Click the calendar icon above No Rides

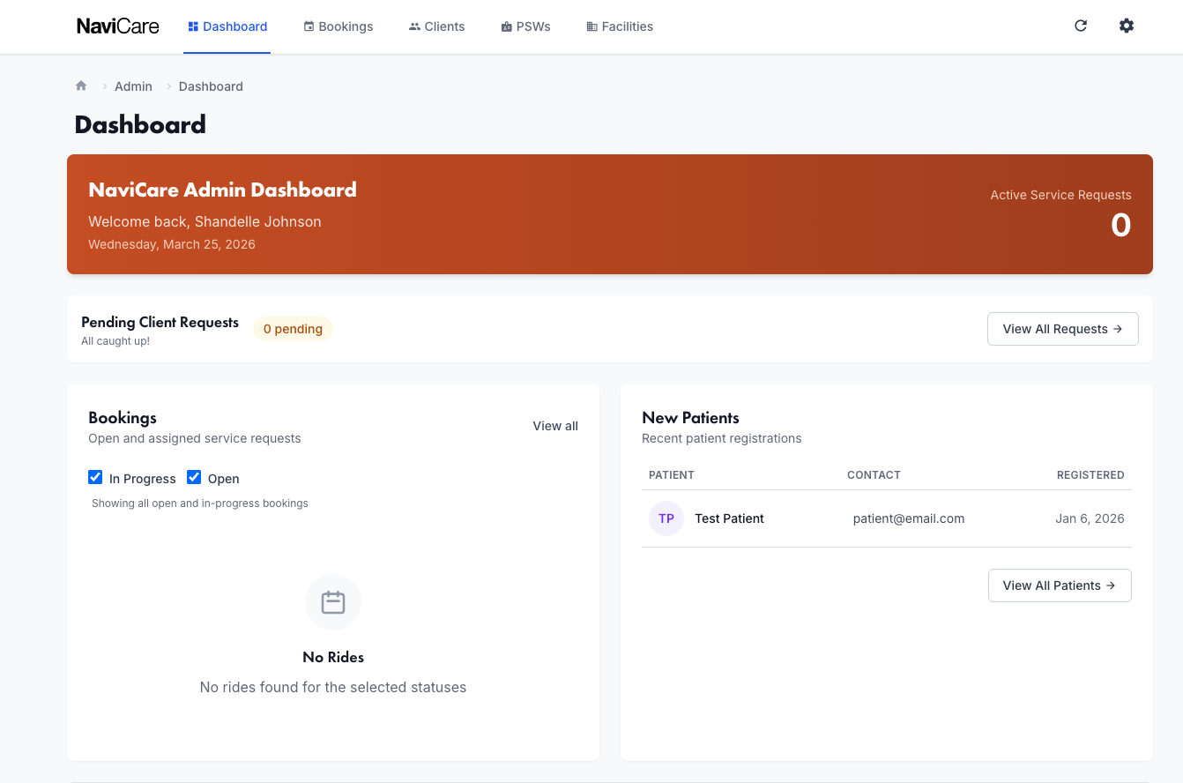333,602
